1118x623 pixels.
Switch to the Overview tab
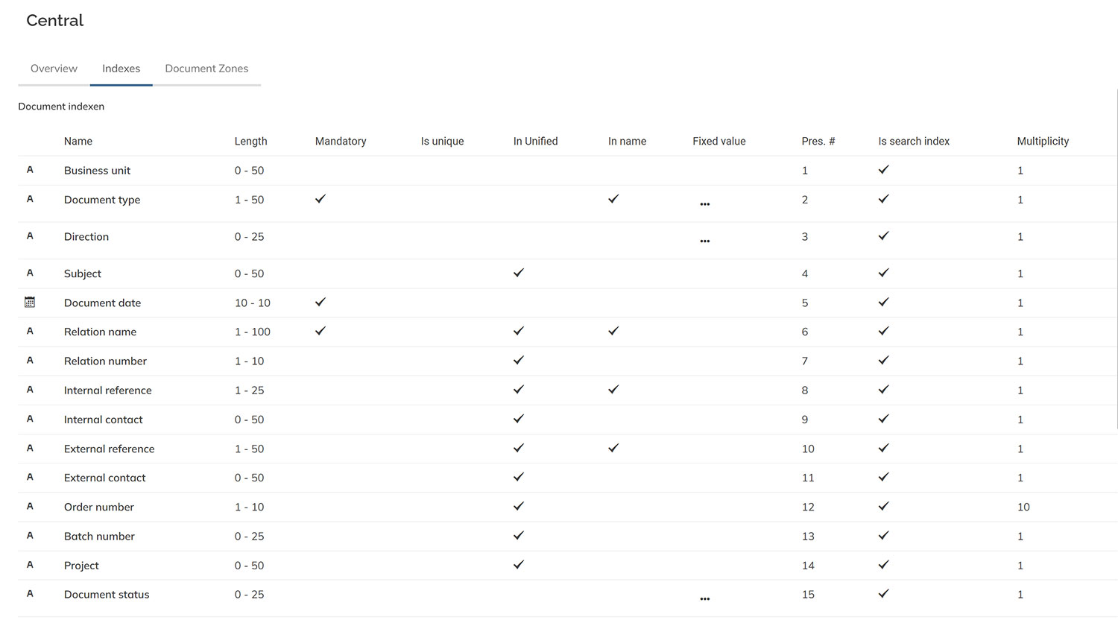53,68
